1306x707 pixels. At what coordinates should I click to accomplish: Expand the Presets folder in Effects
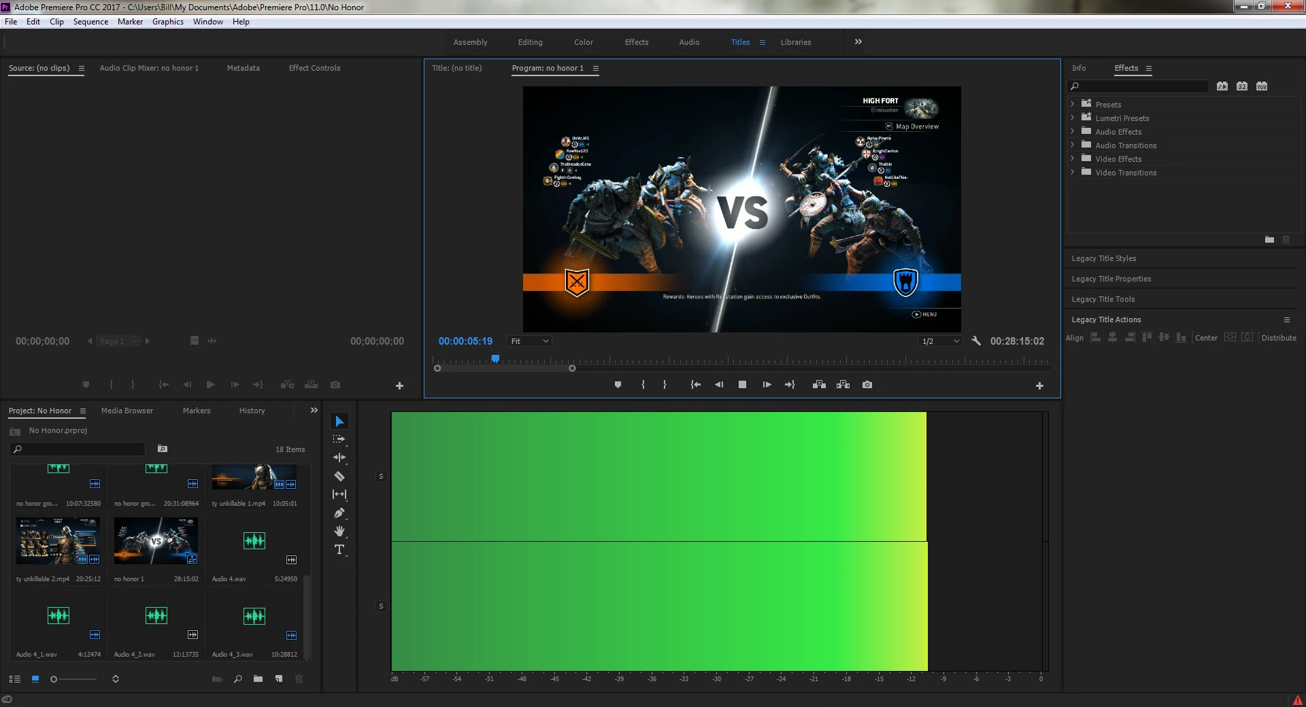coord(1073,104)
